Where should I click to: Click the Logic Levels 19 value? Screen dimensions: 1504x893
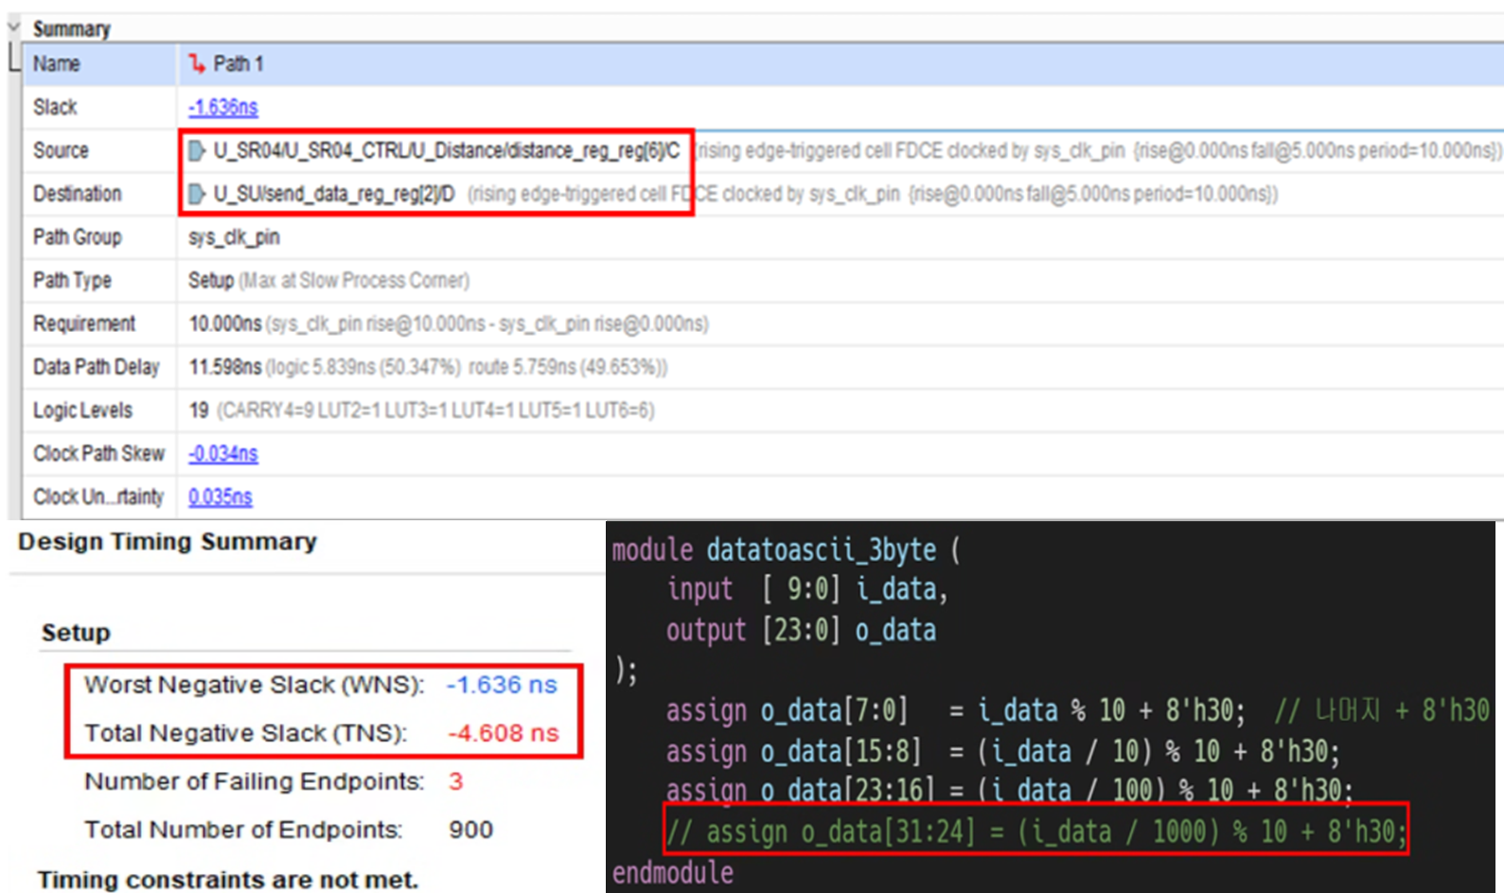point(199,410)
